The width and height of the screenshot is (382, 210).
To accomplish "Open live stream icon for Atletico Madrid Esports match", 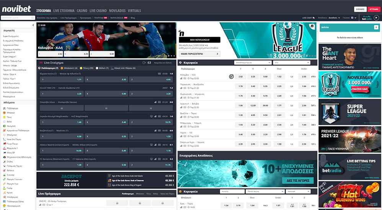I will [151, 145].
